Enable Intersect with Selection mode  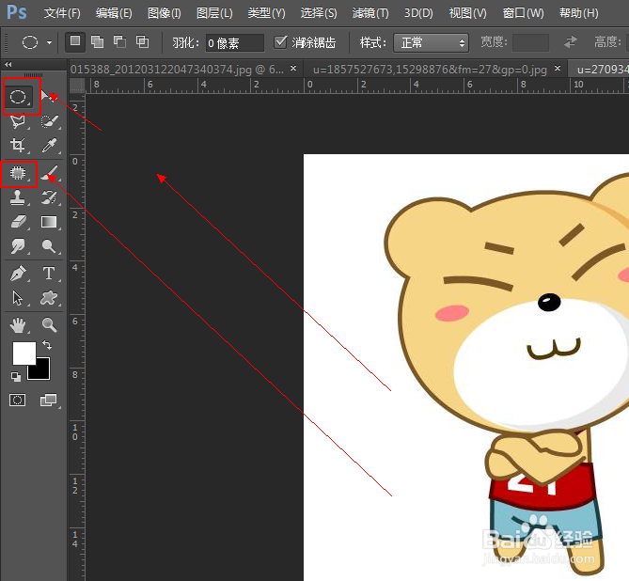coord(142,41)
